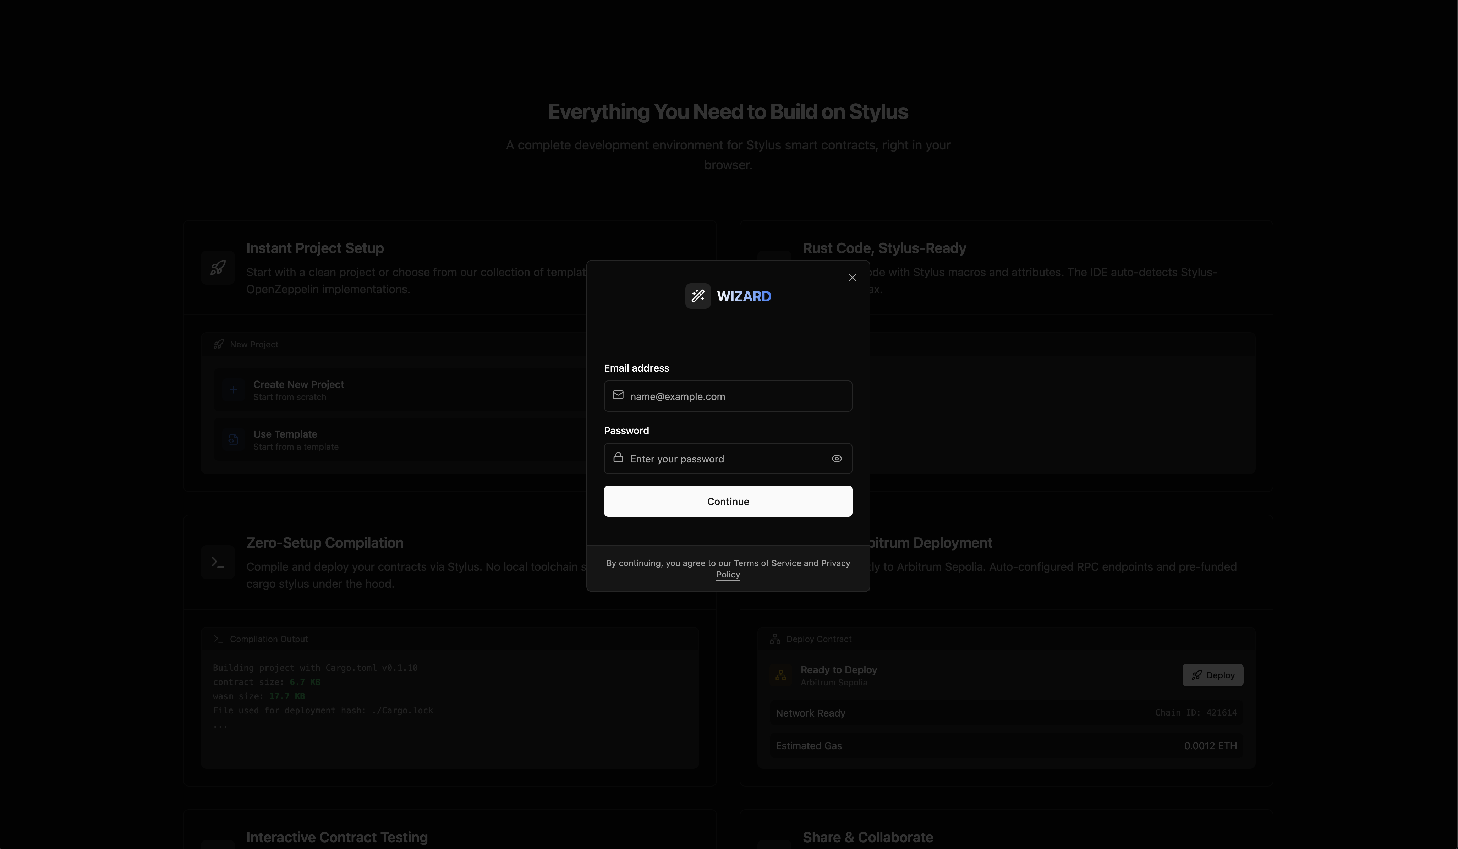Click the Instant Project Setup heading
This screenshot has width=1458, height=849.
point(315,248)
